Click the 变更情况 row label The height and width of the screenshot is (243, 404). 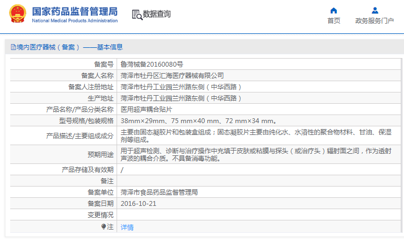[100, 215]
